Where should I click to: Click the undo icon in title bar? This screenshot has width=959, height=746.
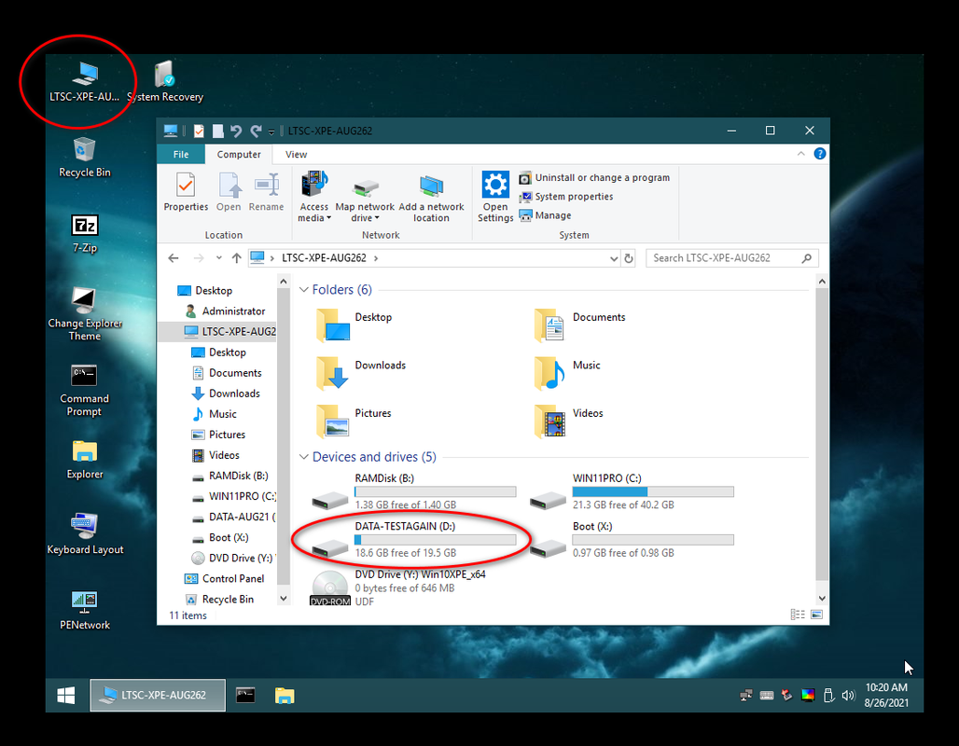coord(236,131)
